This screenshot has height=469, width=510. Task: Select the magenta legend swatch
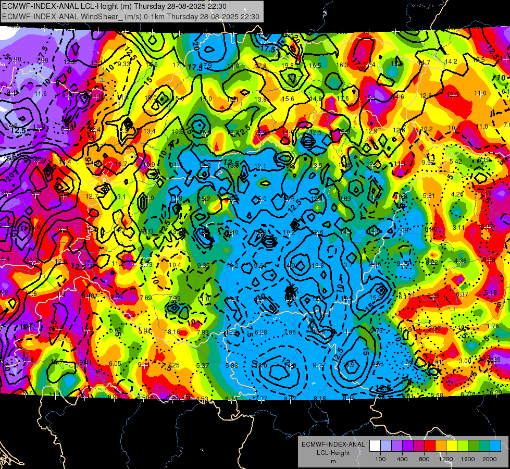(419, 446)
